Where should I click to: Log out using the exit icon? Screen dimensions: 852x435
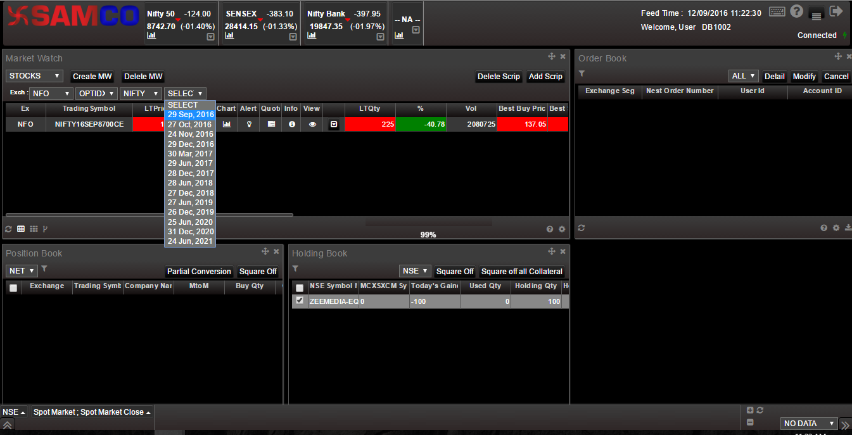click(836, 11)
